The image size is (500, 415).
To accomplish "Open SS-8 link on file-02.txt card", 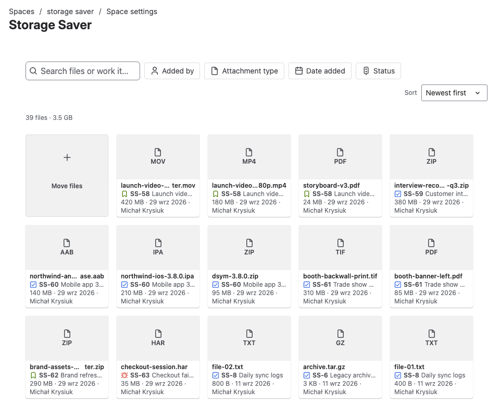I will tap(229, 375).
